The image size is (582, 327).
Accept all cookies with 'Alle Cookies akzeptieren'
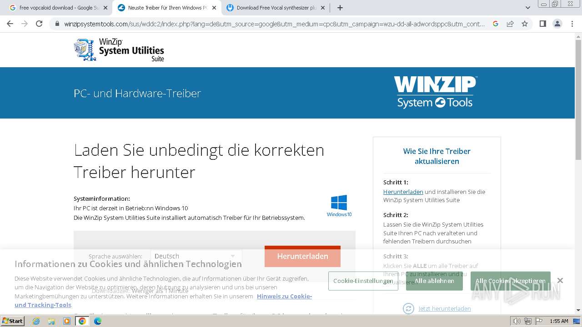click(511, 281)
